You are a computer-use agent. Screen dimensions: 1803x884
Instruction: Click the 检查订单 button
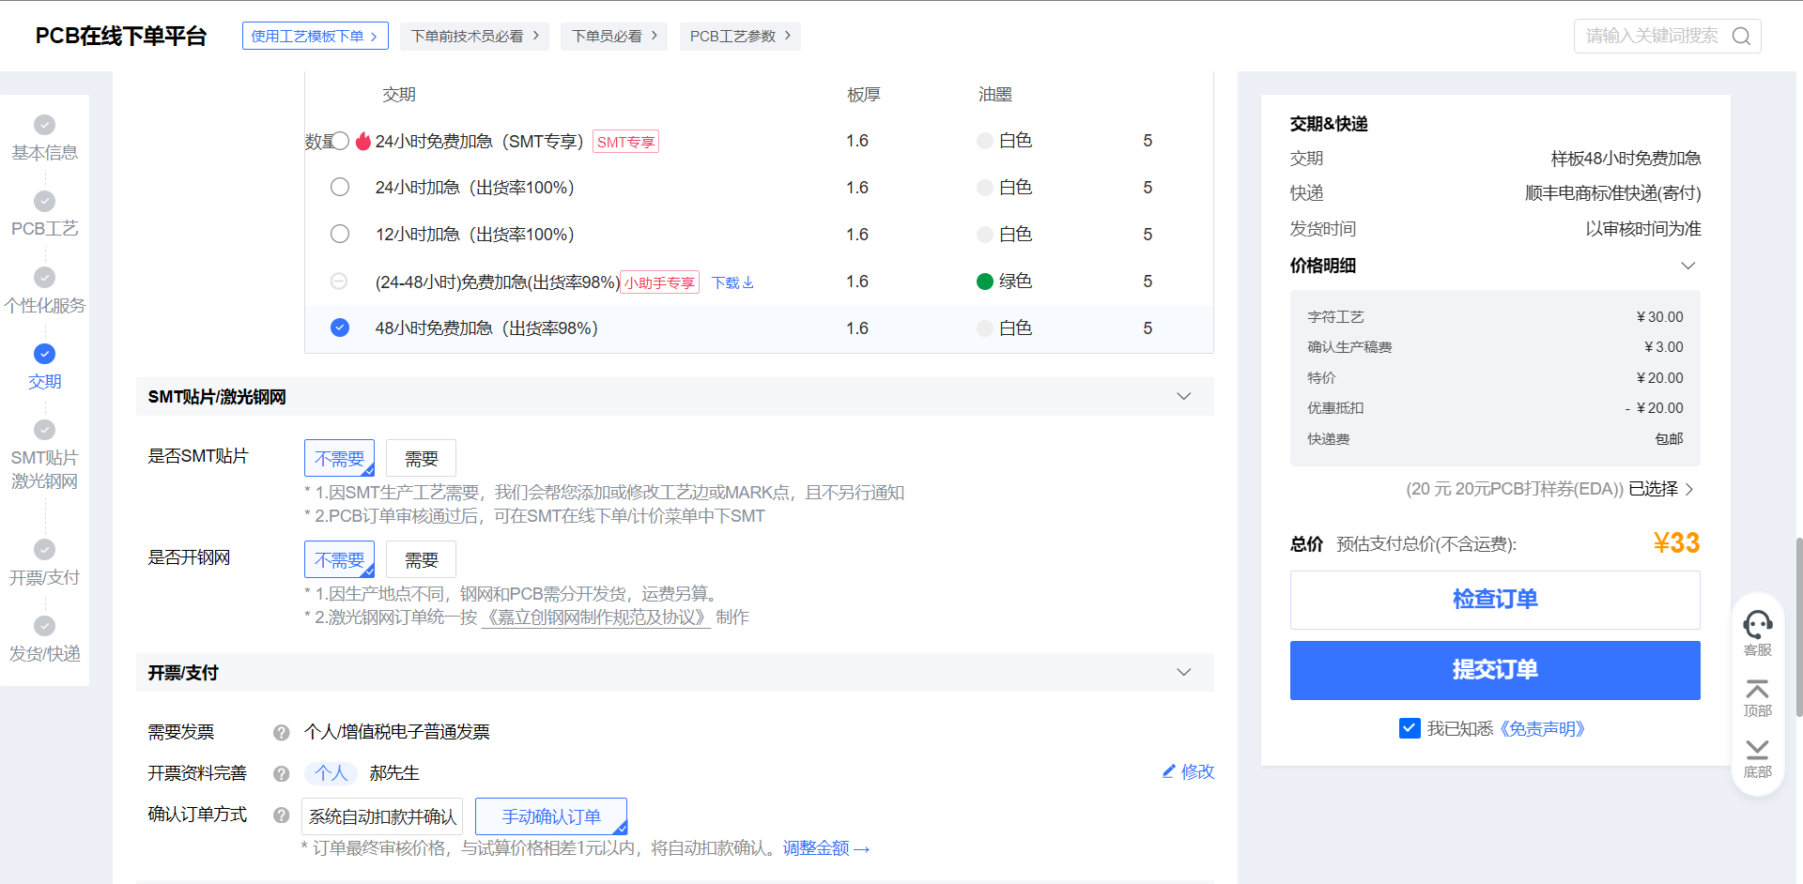(x=1495, y=600)
